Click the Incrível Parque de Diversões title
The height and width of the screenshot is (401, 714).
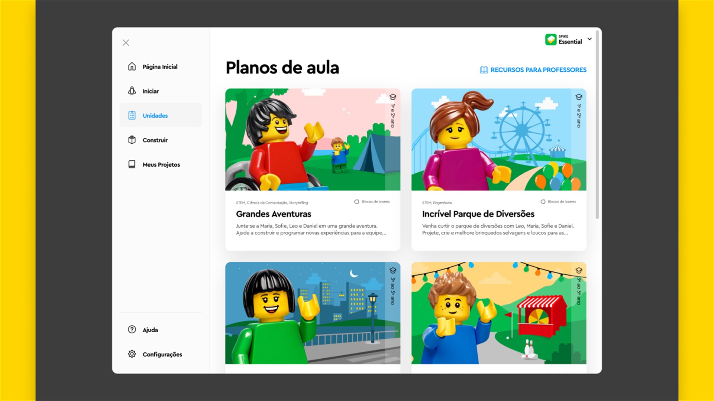(478, 214)
